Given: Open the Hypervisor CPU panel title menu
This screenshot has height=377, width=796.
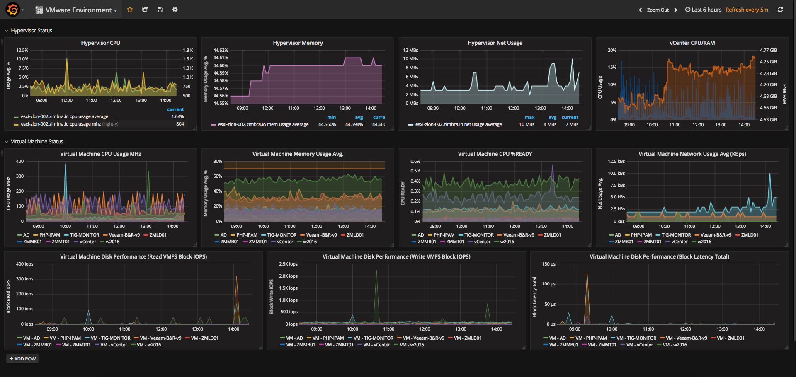Looking at the screenshot, I should [x=100, y=43].
